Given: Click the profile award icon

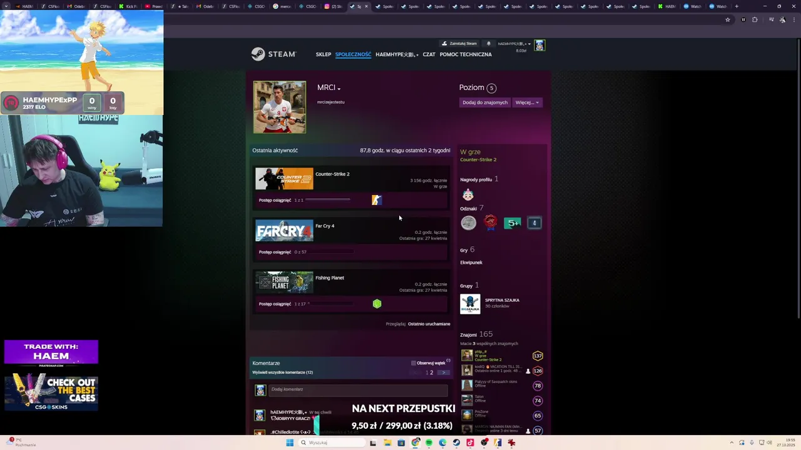Looking at the screenshot, I should point(467,195).
